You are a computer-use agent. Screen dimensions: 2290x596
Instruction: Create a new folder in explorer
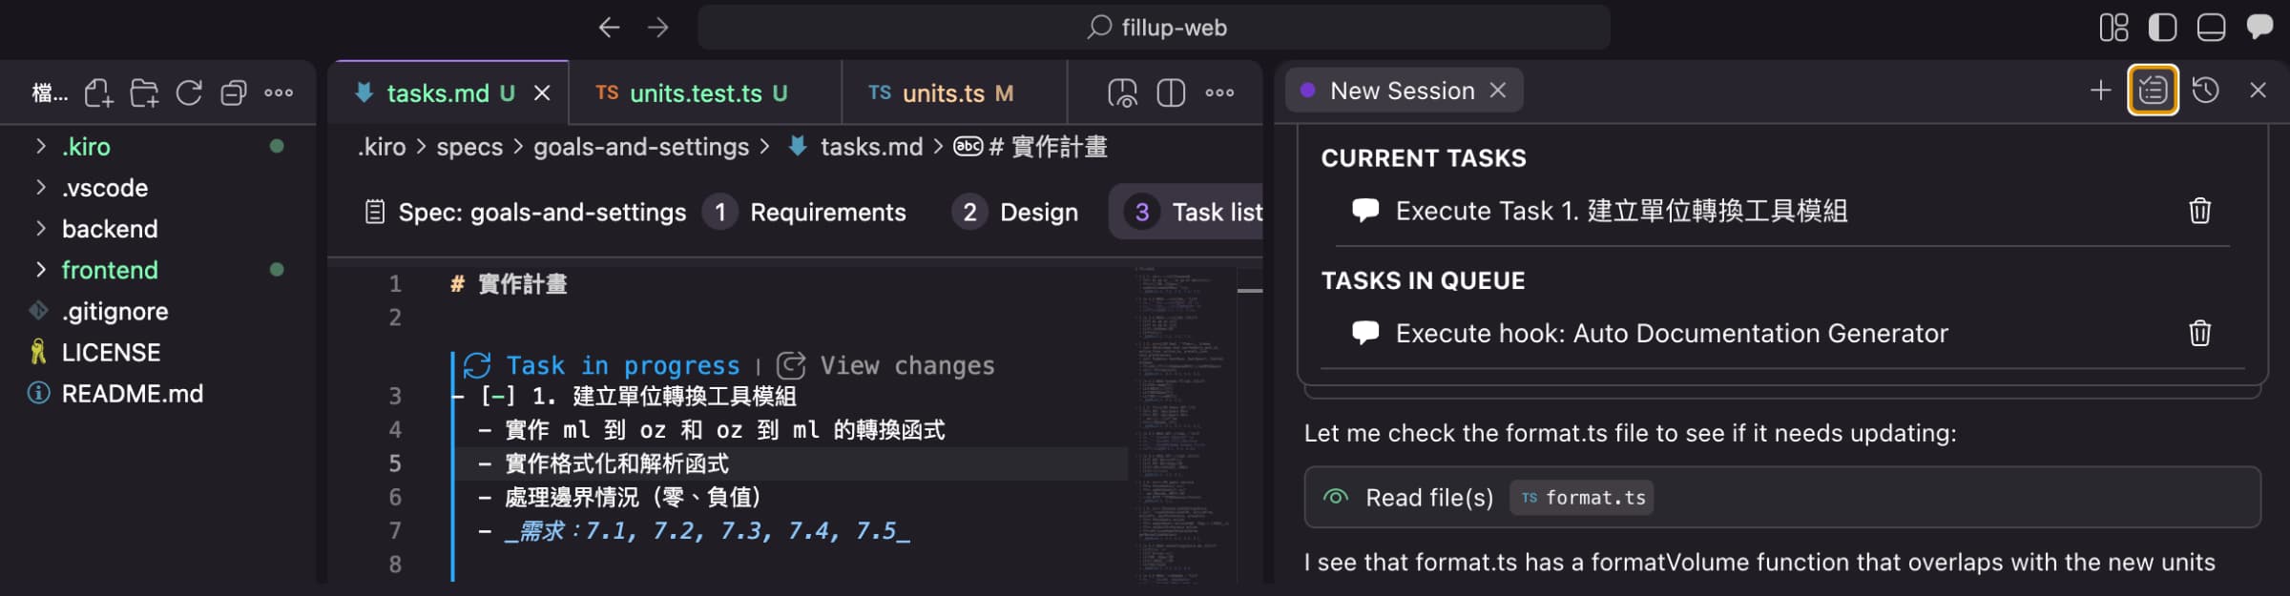tap(144, 92)
